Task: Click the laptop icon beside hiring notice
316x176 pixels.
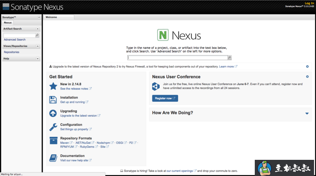Action: (122, 171)
